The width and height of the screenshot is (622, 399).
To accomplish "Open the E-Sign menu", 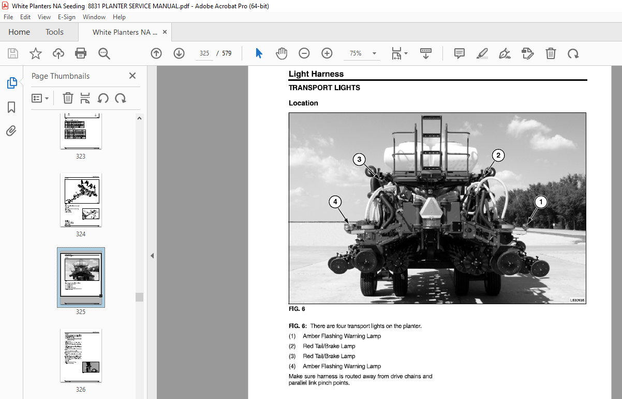I will 66,17.
